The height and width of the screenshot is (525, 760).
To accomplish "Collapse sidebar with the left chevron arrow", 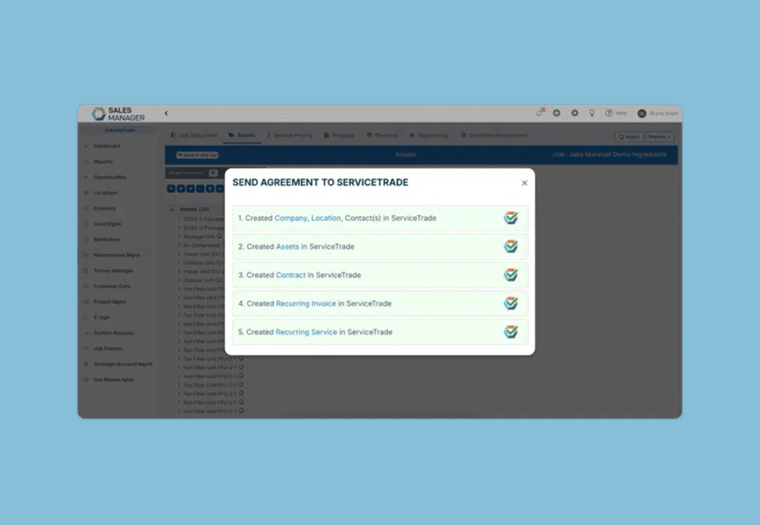I will pyautogui.click(x=166, y=113).
